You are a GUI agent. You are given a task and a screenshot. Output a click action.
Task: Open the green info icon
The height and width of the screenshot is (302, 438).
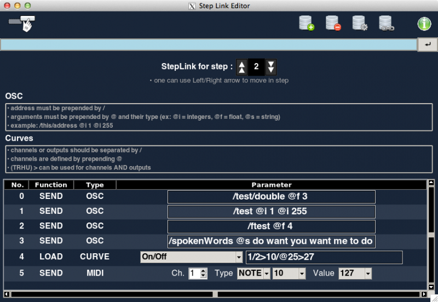[424, 24]
